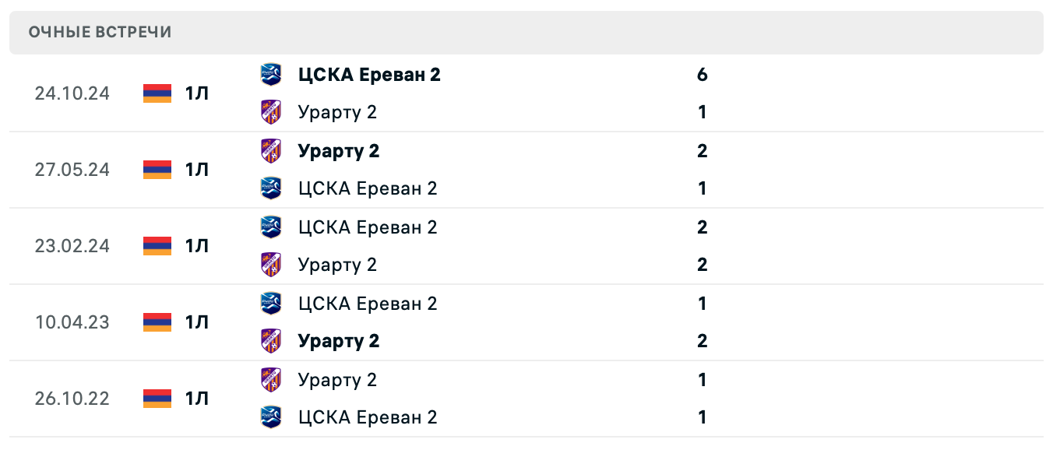Viewport: 1053px width, 450px height.
Task: Click the date 26.10.22
Action: tap(72, 398)
